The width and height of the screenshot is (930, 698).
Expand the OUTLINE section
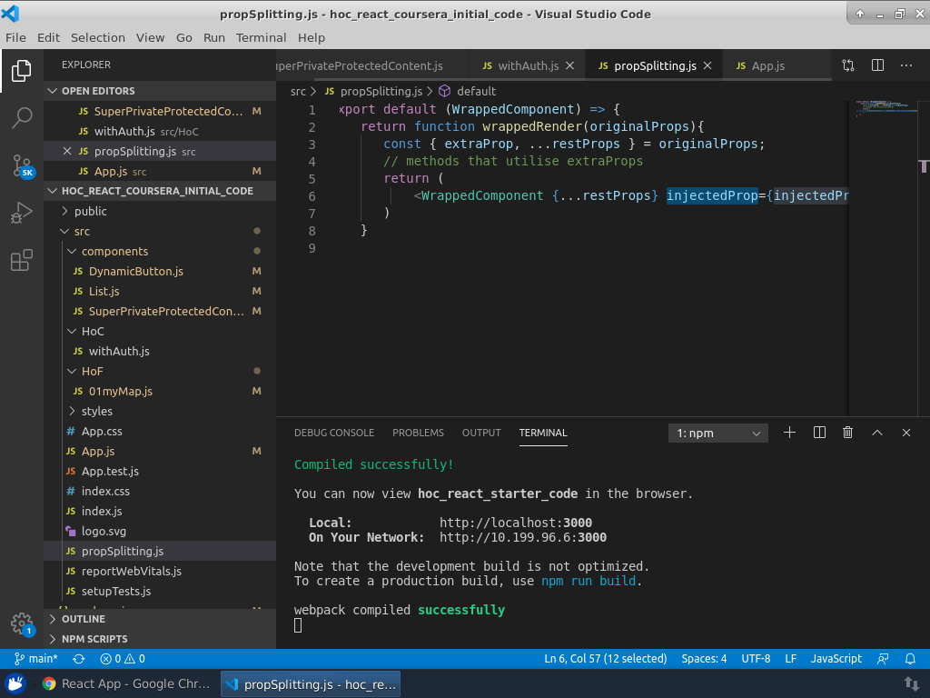(x=83, y=619)
